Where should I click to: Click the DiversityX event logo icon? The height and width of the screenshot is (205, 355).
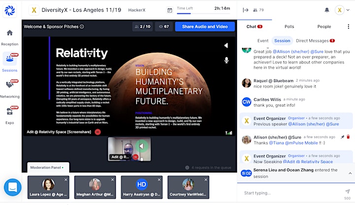click(x=34, y=10)
